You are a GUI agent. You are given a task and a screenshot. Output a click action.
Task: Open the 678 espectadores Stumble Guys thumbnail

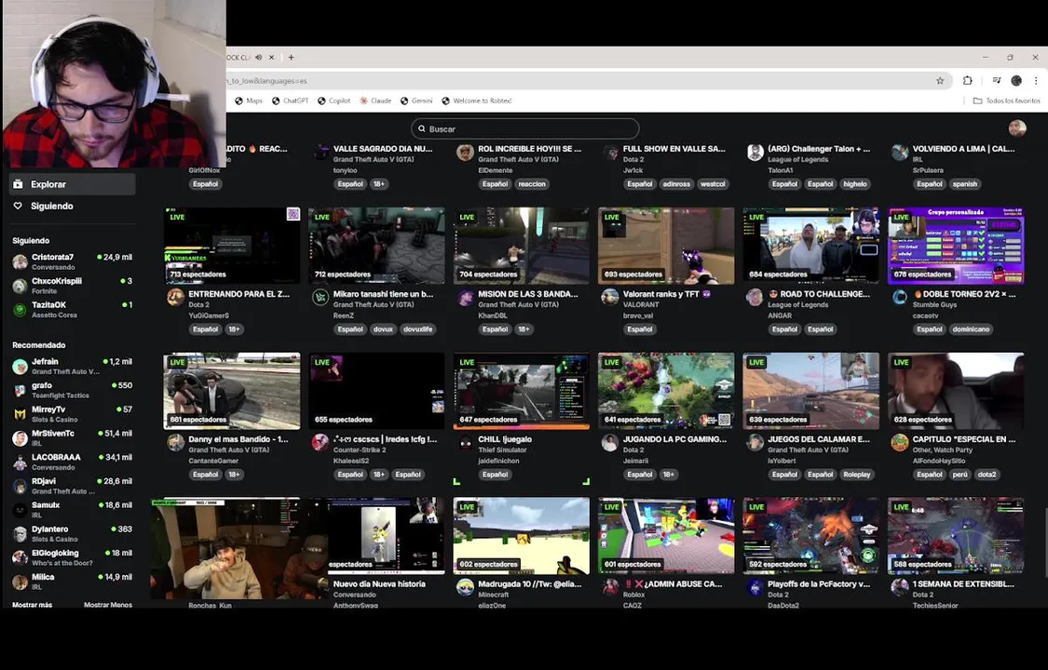tap(956, 246)
